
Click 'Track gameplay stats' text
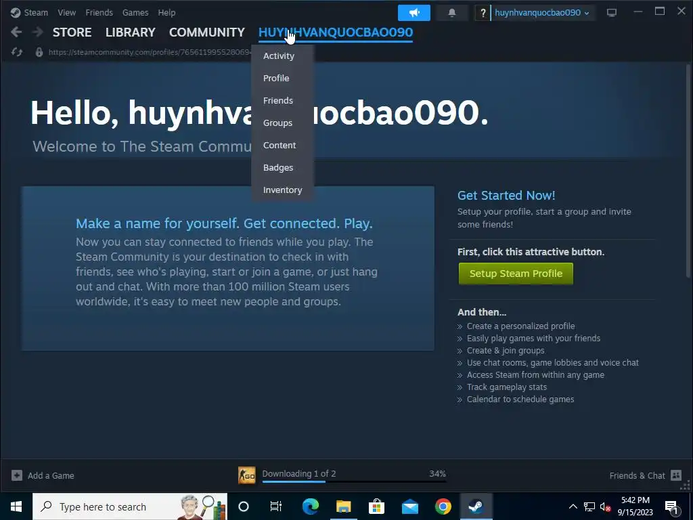click(x=506, y=387)
